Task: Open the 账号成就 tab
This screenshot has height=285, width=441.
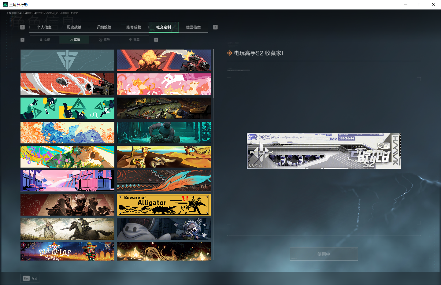Action: point(134,27)
